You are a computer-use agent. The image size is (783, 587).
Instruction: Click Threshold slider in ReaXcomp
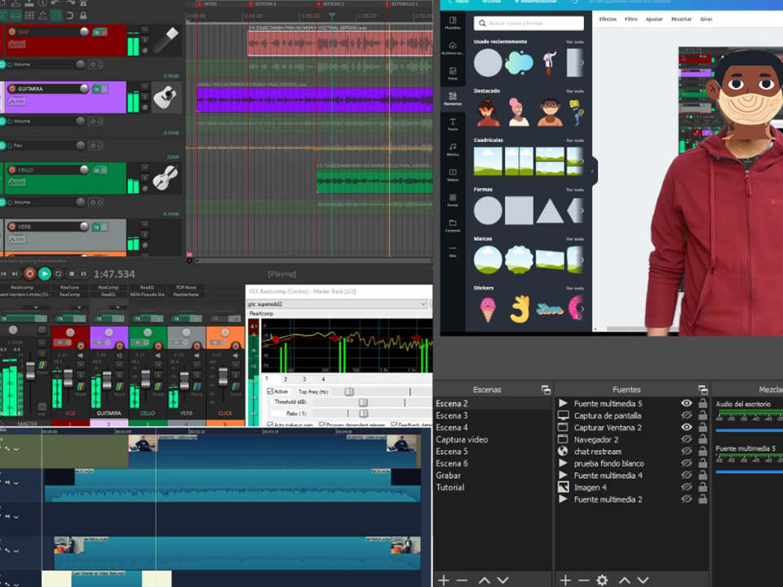click(363, 402)
